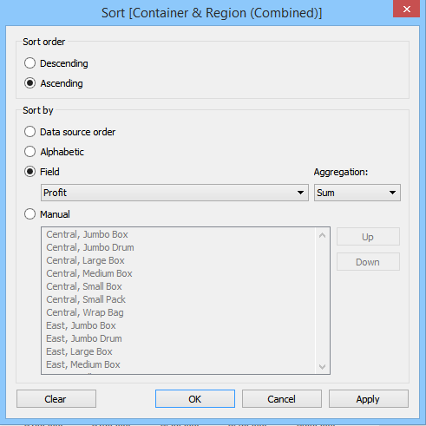Viewport: 426px width, 426px height.
Task: Click the Up button
Action: pos(368,237)
